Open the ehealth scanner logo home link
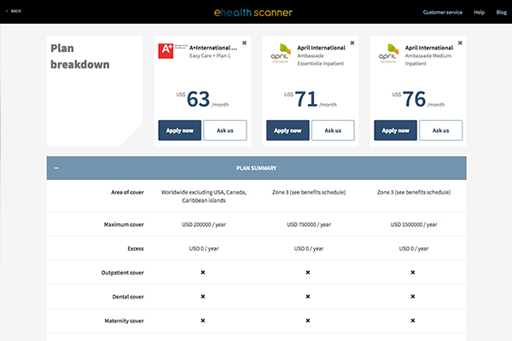This screenshot has width=512, height=341. coord(253,13)
